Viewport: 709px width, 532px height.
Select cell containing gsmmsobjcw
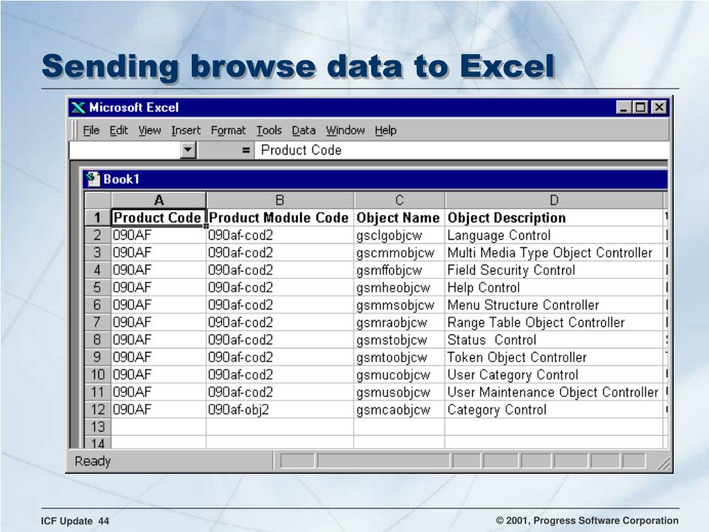400,305
